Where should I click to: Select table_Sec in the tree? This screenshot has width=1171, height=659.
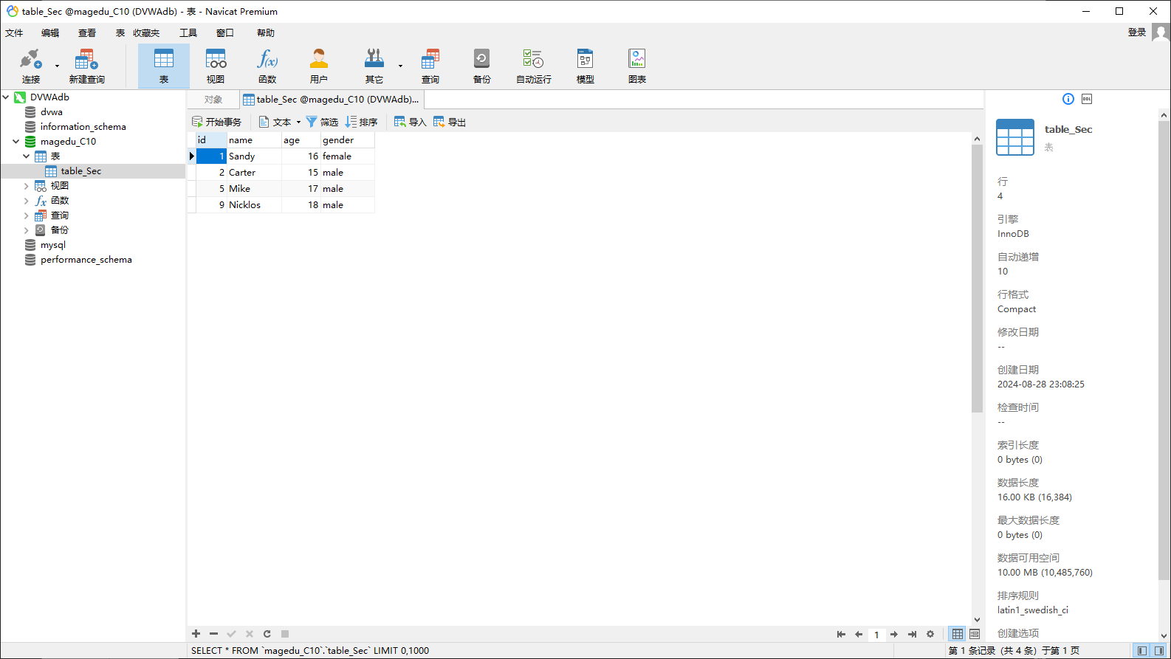tap(81, 171)
